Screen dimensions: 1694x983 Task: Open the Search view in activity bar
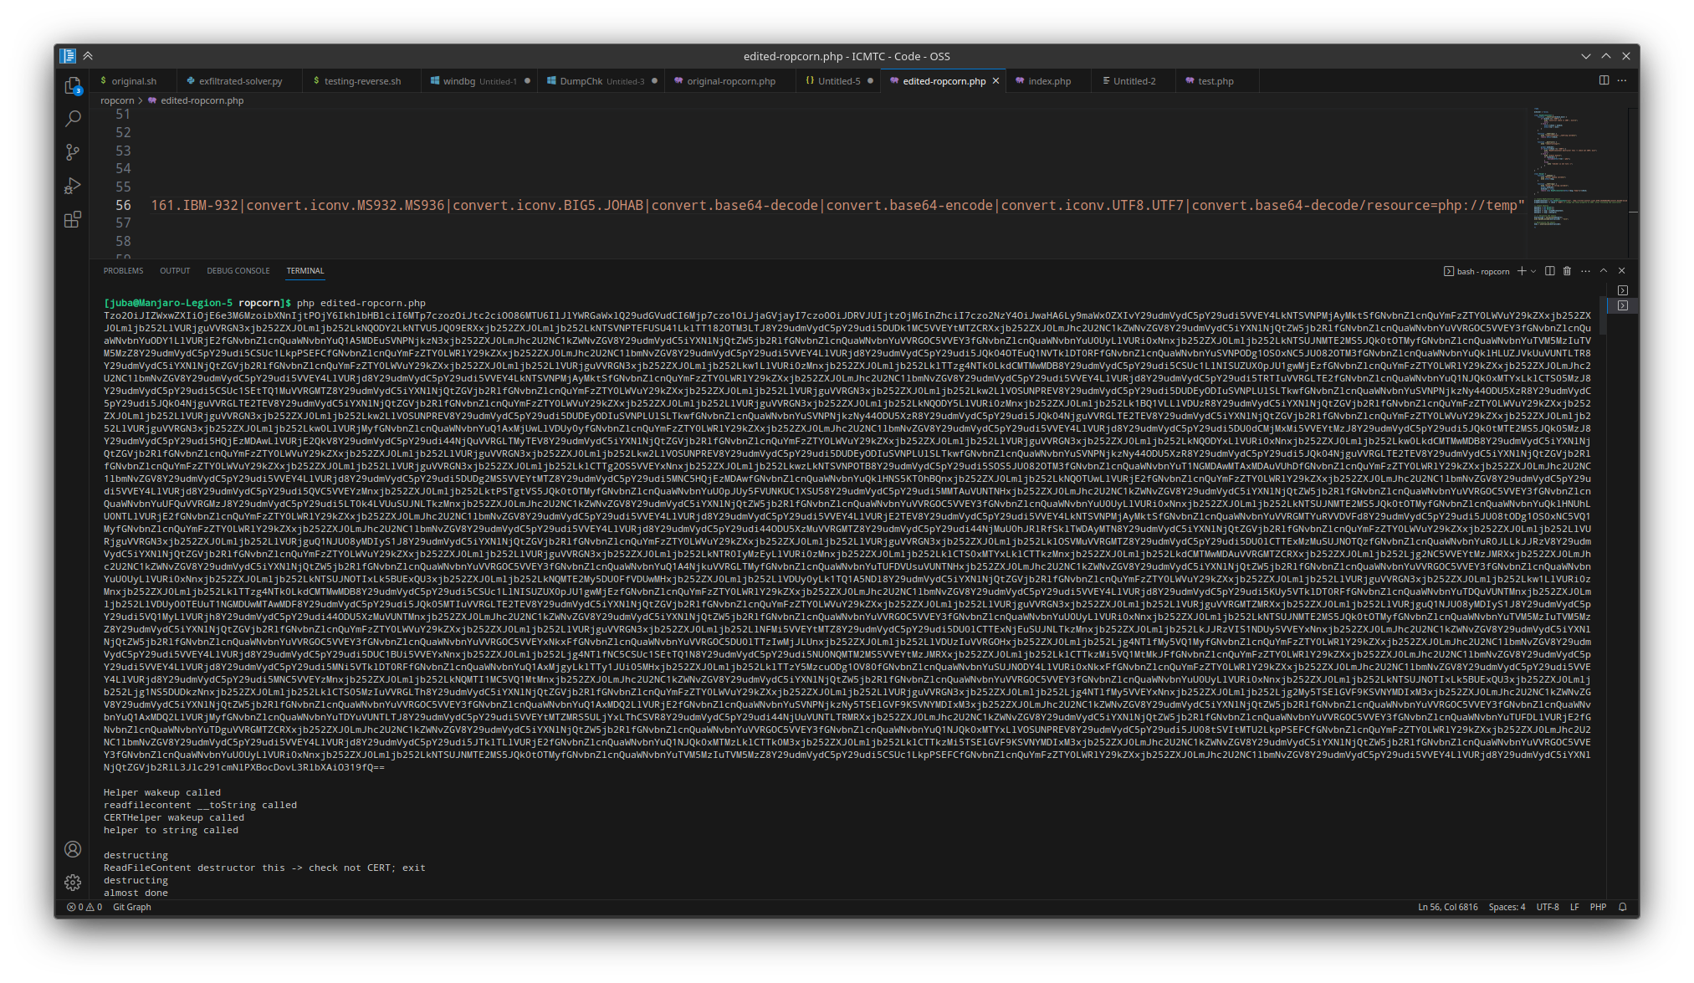click(73, 119)
